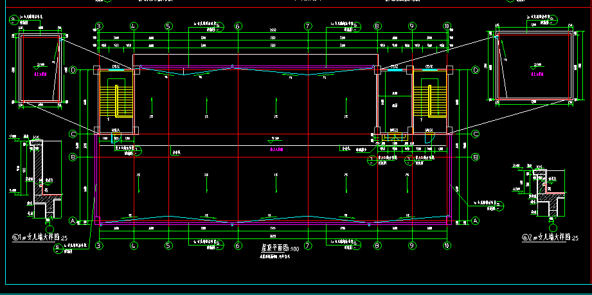Click the 屋顶平面图 drawing title

[274, 247]
